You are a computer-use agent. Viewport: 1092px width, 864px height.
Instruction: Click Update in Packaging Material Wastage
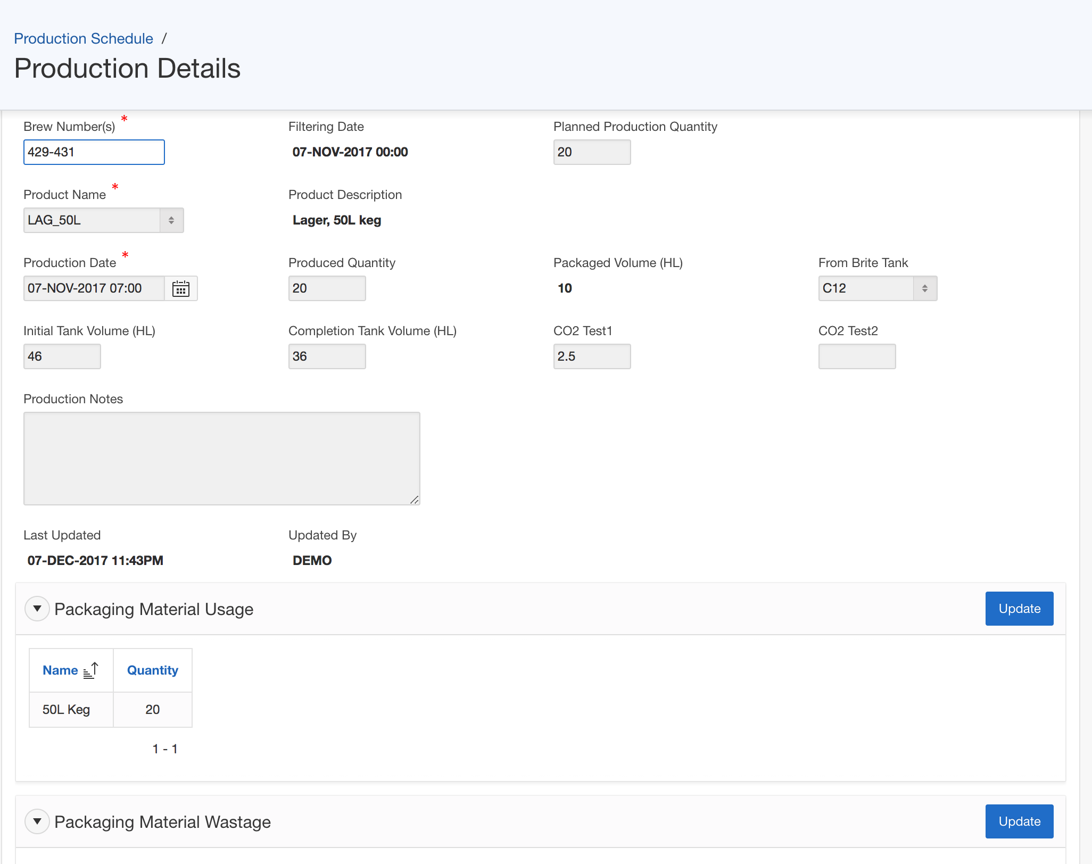pos(1019,821)
